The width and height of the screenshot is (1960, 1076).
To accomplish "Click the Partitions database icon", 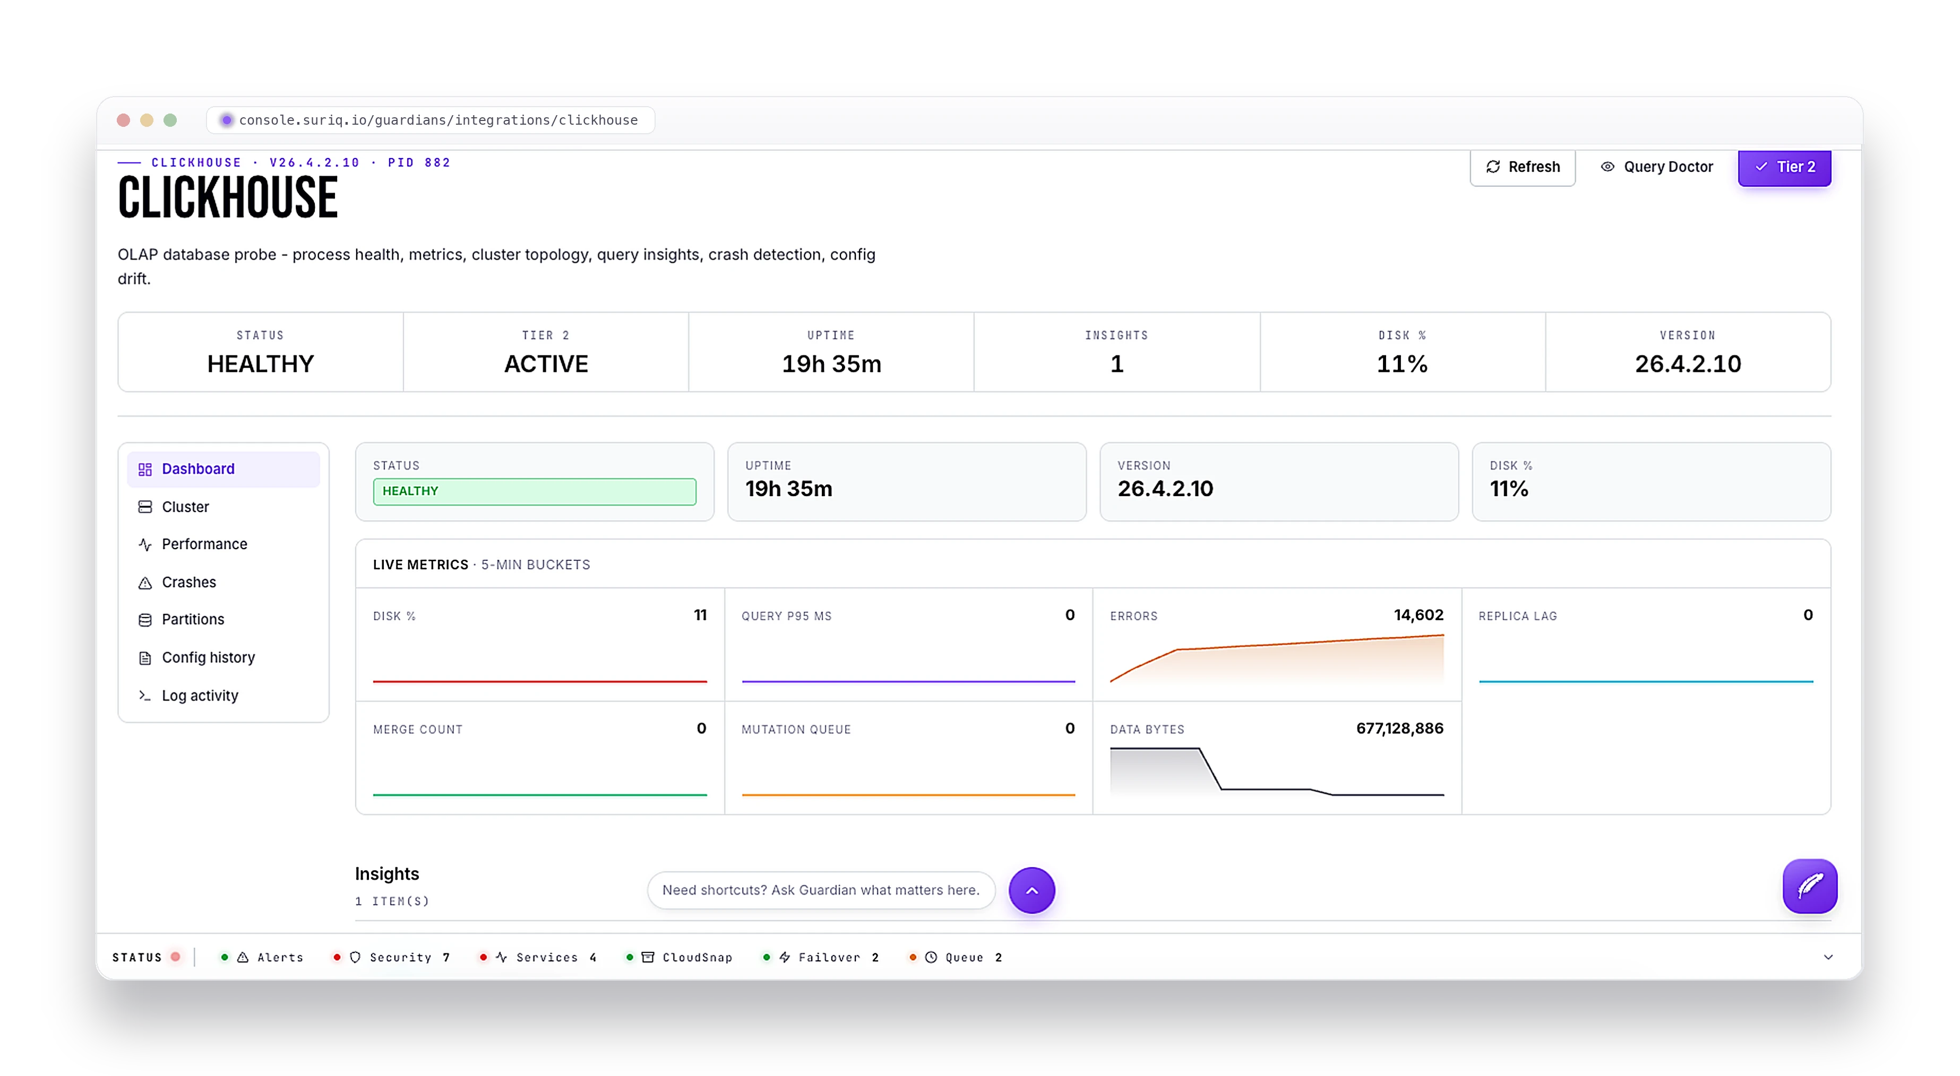I will (x=144, y=621).
